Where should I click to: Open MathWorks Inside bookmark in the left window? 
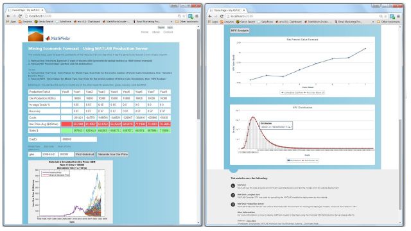tap(116, 22)
